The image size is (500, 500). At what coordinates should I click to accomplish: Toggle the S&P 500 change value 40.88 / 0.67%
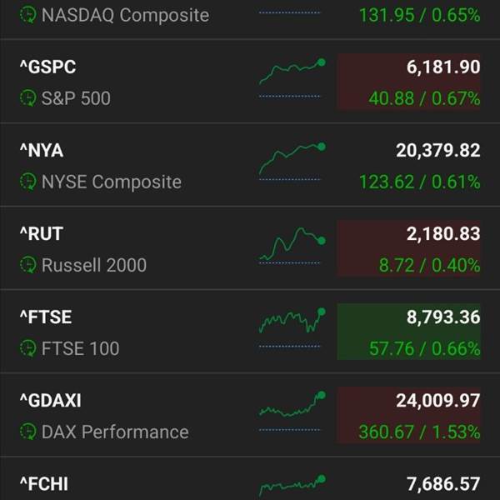[x=424, y=98]
